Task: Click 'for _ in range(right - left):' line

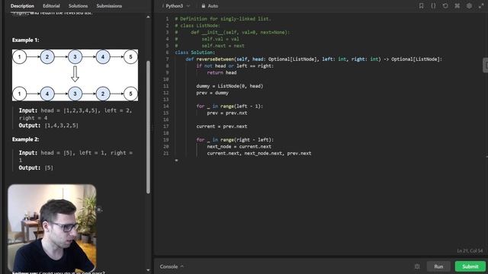Action: pyautogui.click(x=235, y=140)
